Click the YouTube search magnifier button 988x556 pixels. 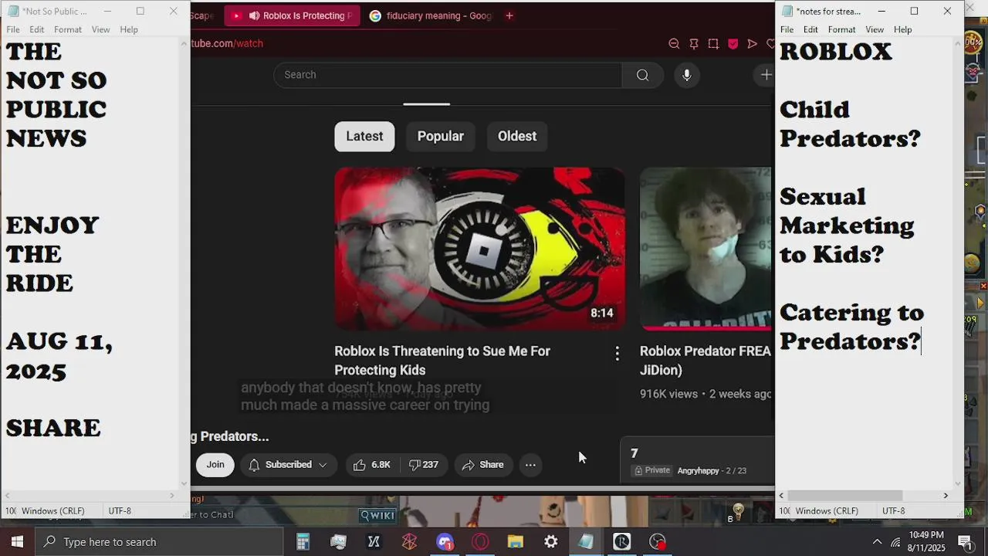tap(642, 75)
